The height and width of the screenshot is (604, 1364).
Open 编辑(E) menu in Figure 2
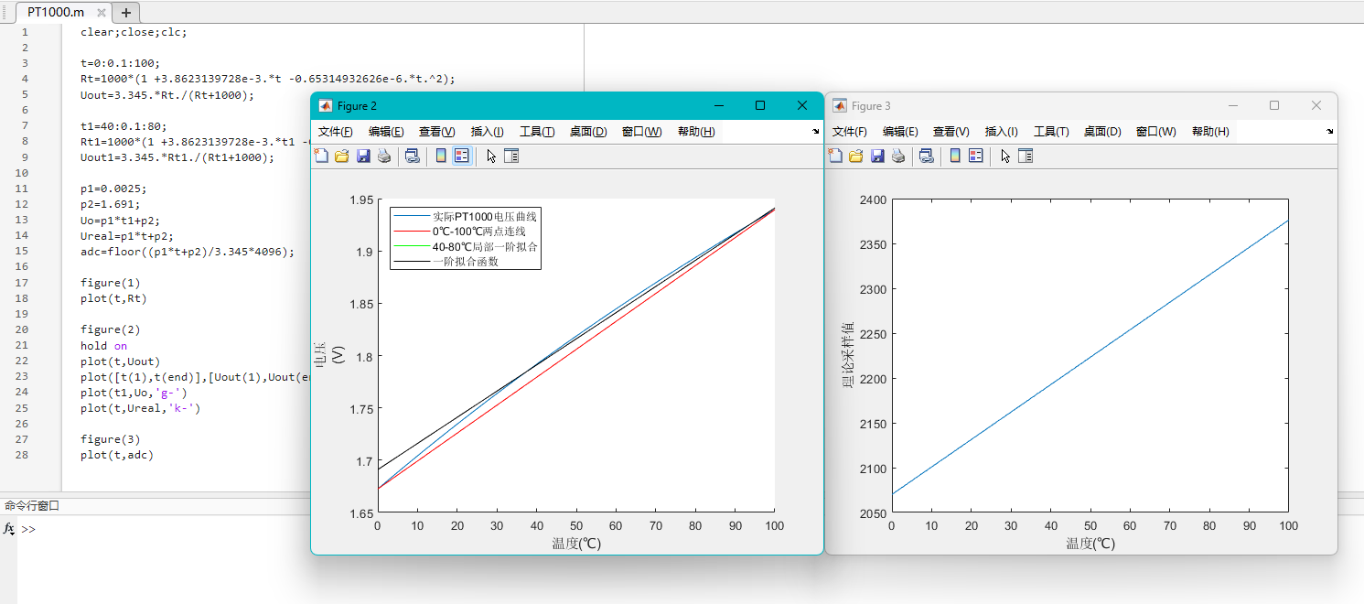[x=386, y=132]
